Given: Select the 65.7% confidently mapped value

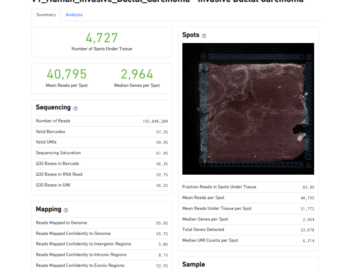Looking at the screenshot, I should (x=162, y=234).
